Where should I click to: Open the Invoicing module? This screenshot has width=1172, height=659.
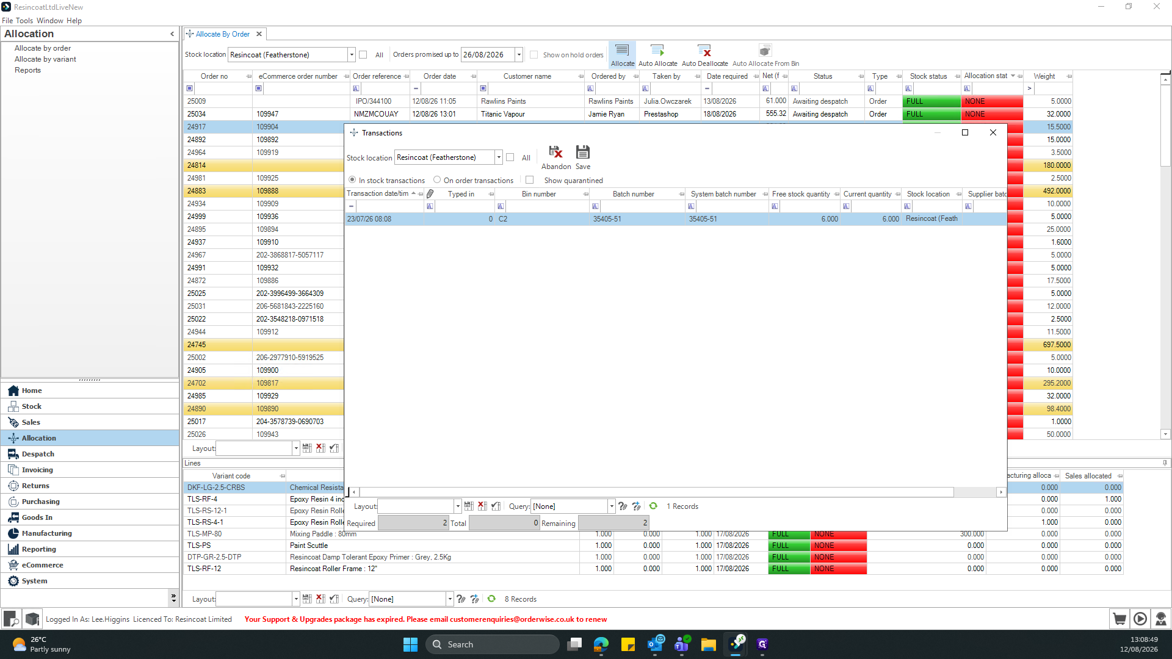90,470
